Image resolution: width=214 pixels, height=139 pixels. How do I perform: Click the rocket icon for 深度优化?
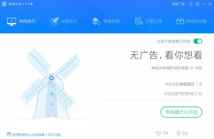54,21
